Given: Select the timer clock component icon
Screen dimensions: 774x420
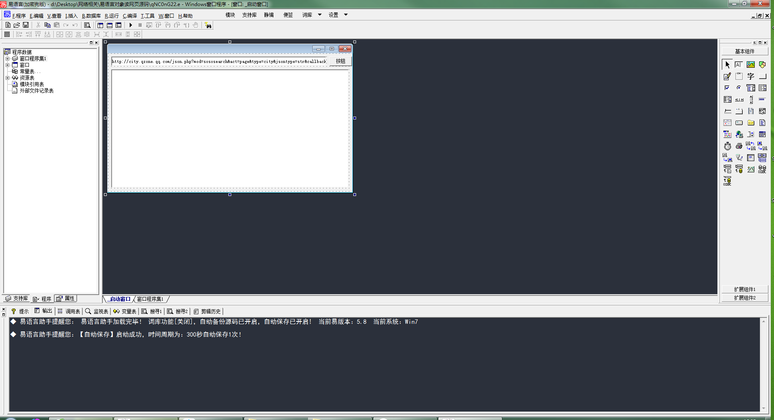Looking at the screenshot, I should [x=727, y=146].
